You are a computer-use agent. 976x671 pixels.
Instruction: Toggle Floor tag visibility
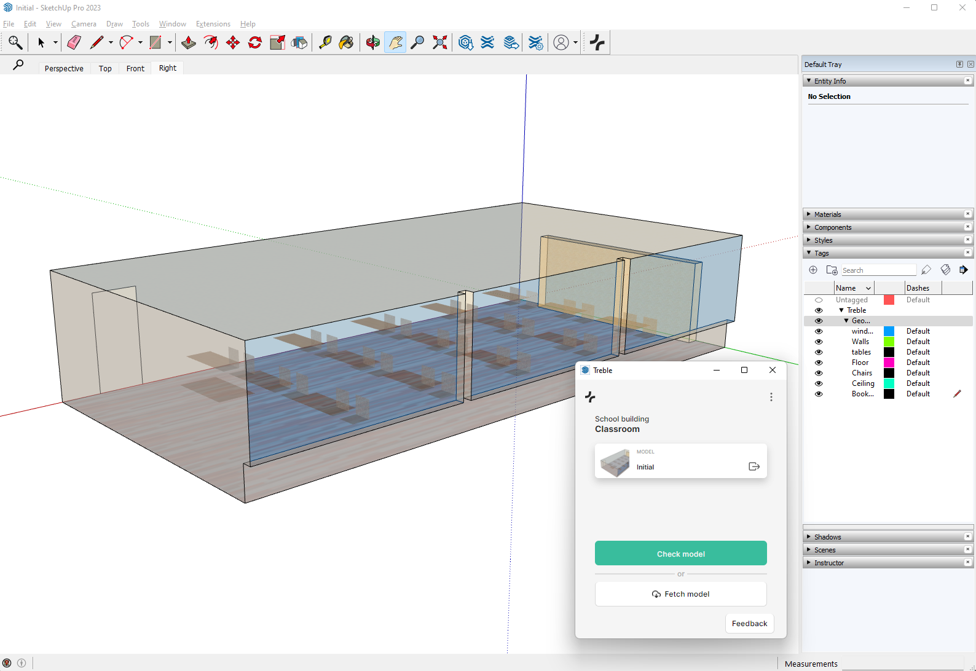(819, 363)
